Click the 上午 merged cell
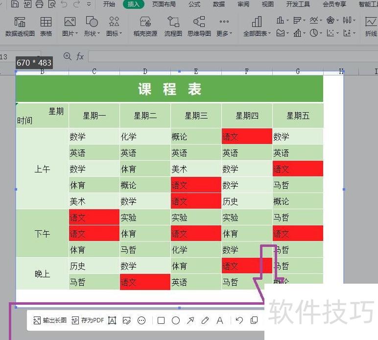The height and width of the screenshot is (340, 378). (x=42, y=169)
